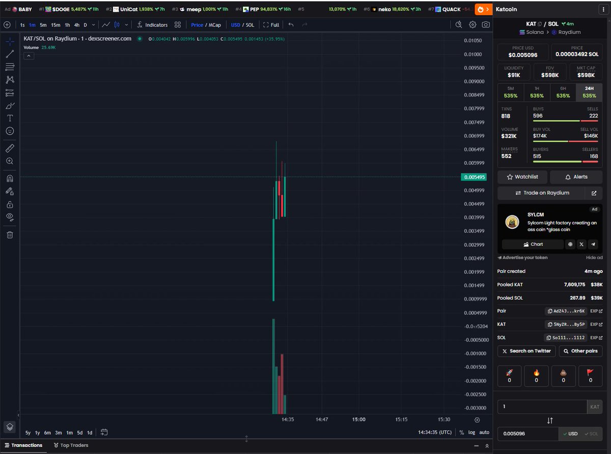Screen dimensions: 611x454
Task: Open price Alerts for KAT
Action: click(x=576, y=177)
